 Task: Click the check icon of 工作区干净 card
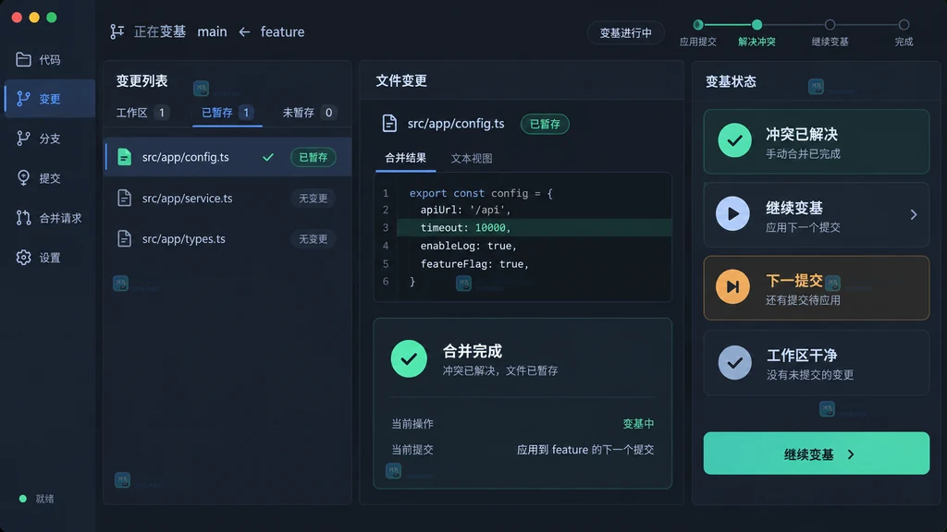coord(734,362)
